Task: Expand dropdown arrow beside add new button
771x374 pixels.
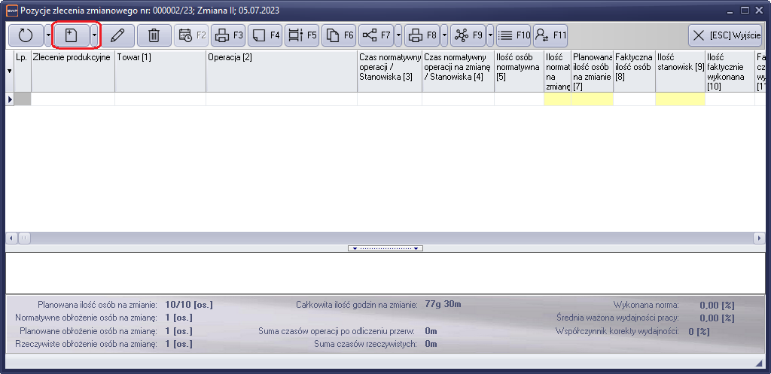Action: pos(94,35)
